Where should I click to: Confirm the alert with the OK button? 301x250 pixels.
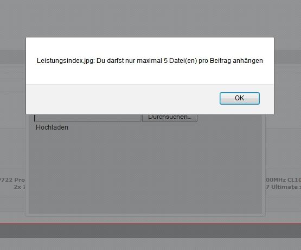tap(240, 98)
